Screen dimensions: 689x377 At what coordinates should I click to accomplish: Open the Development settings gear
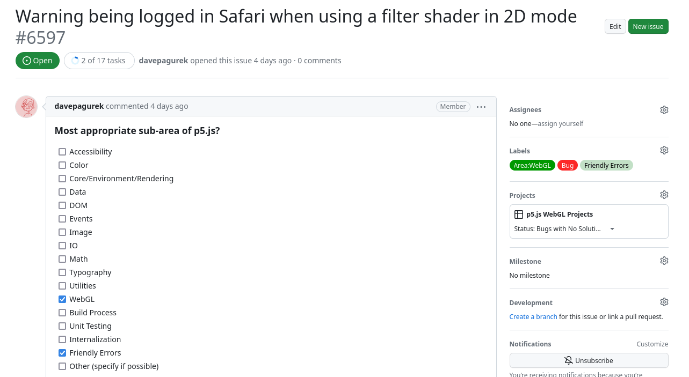tap(664, 301)
